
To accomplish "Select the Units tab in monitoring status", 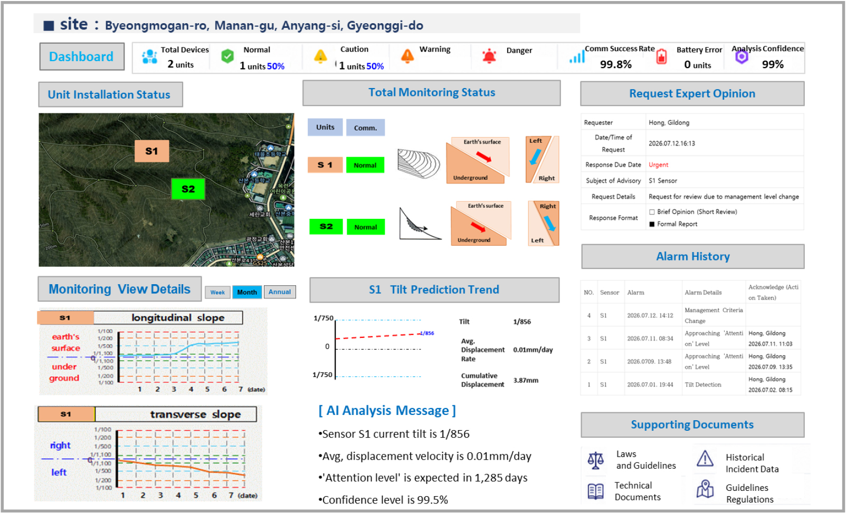I will [325, 127].
